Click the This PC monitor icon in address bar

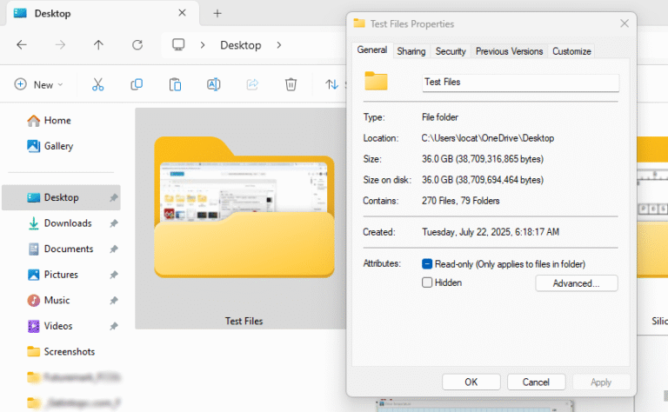click(x=178, y=44)
